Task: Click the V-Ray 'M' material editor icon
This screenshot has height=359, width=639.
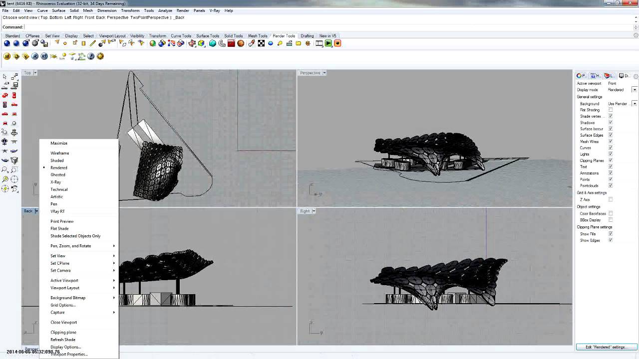Action: [6, 56]
